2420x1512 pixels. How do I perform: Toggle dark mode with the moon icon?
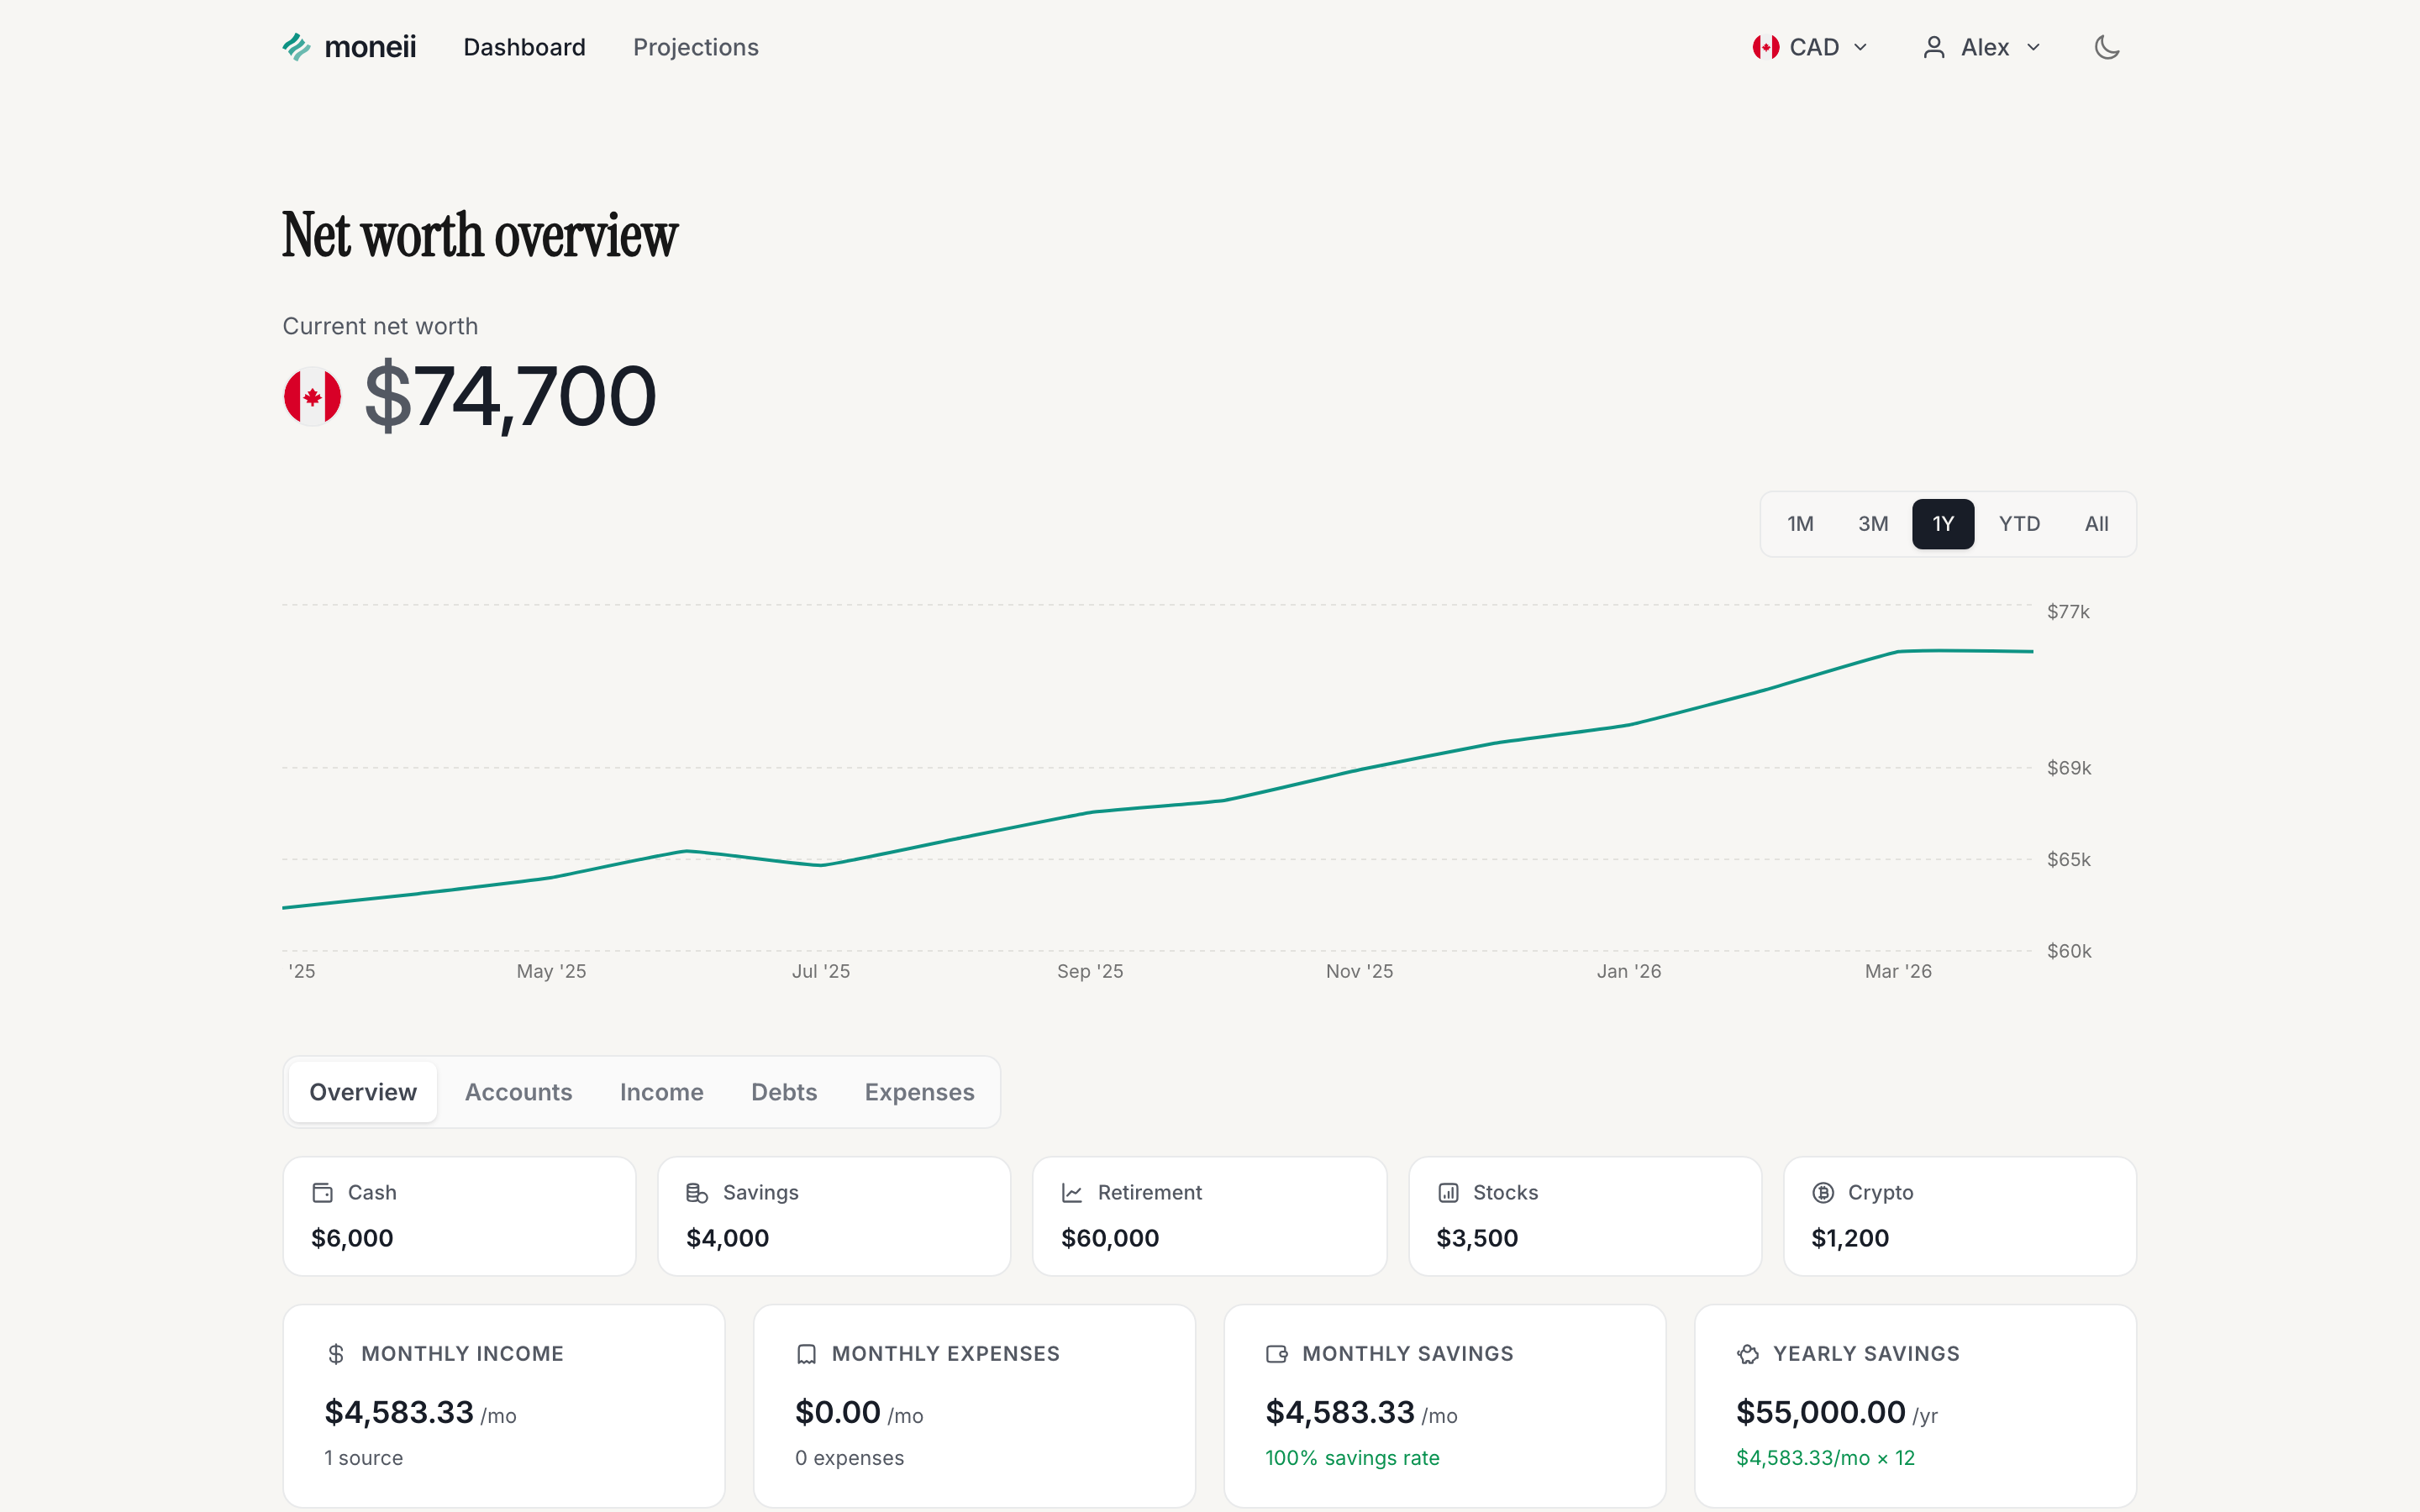click(2107, 46)
